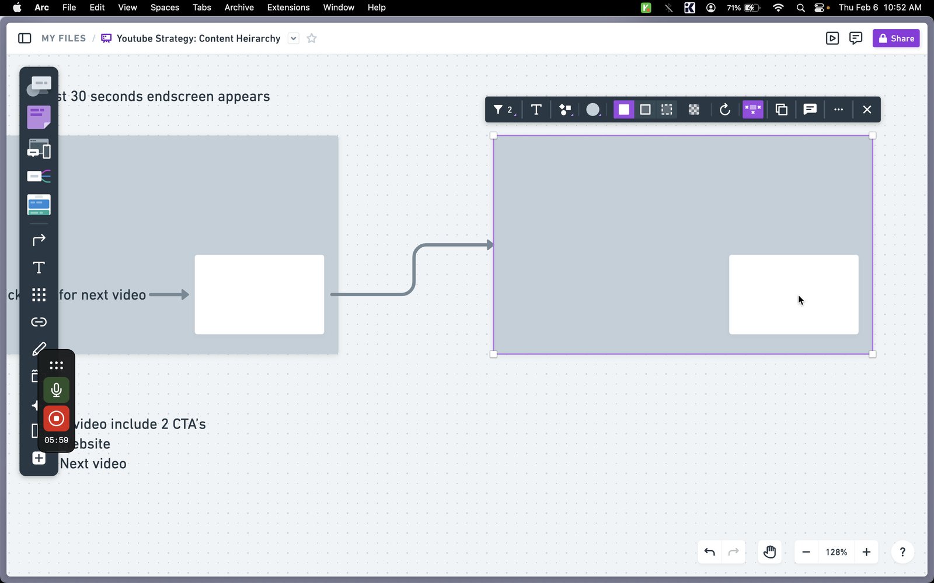Open the shape type picker
934x583 pixels.
tap(565, 110)
